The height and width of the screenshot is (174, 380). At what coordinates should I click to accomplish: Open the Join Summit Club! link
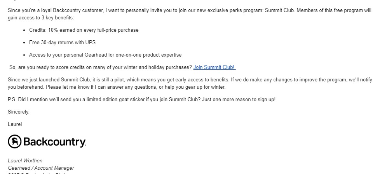click(214, 67)
